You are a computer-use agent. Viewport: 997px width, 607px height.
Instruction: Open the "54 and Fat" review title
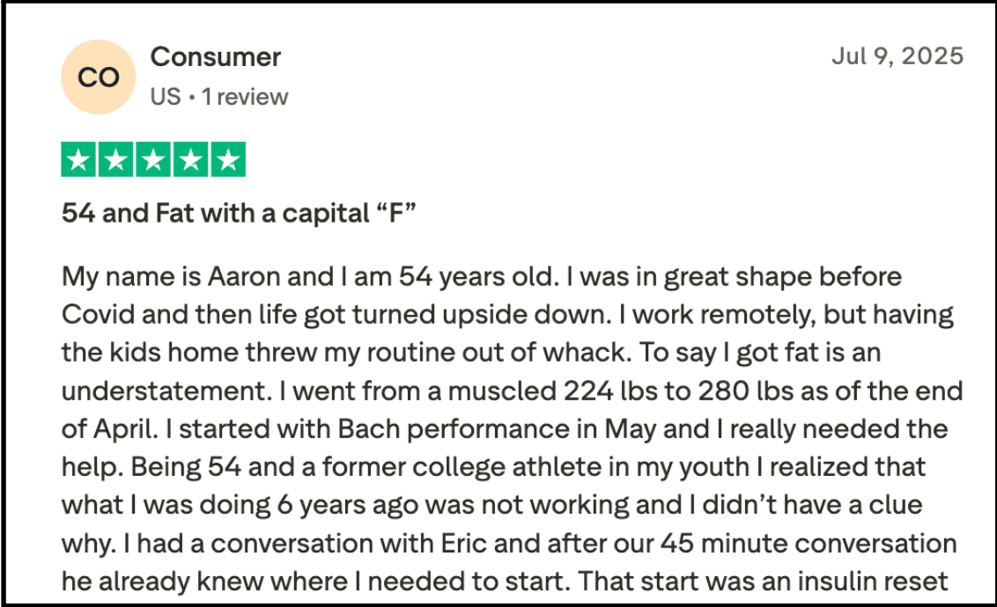click(238, 214)
